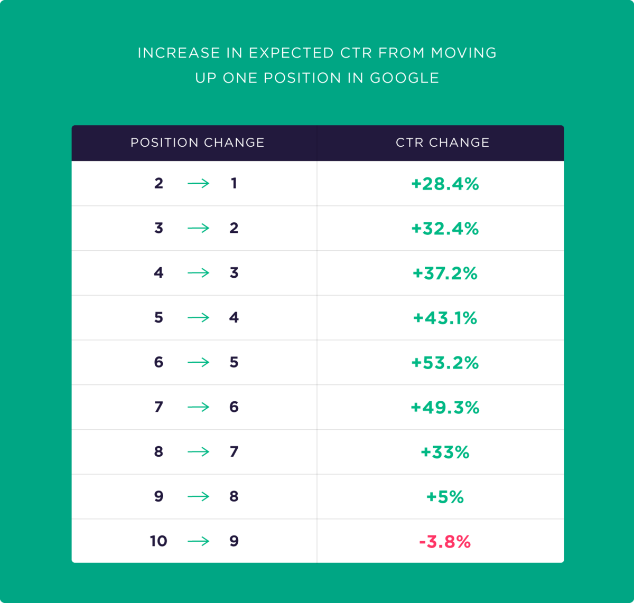Click the +49.3% CTR value
Image resolution: width=634 pixels, height=603 pixels.
pyautogui.click(x=445, y=407)
